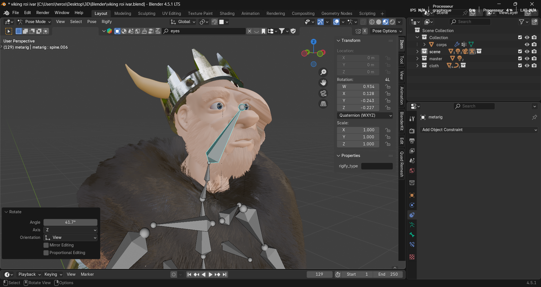Hide the cloth collection in viewport
Image resolution: width=541 pixels, height=287 pixels.
pos(527,66)
